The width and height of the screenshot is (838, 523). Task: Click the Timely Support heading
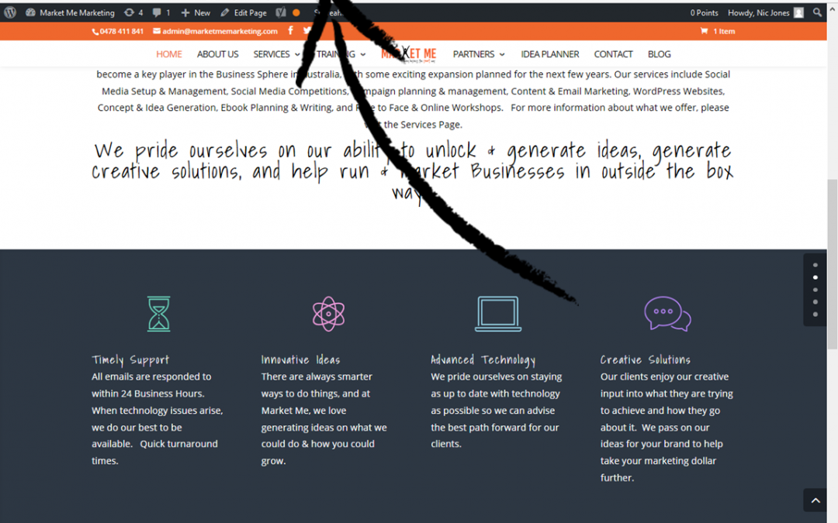[130, 360]
